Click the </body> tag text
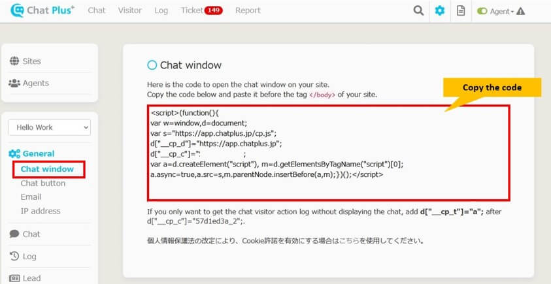Image resolution: width=551 pixels, height=284 pixels. click(322, 95)
